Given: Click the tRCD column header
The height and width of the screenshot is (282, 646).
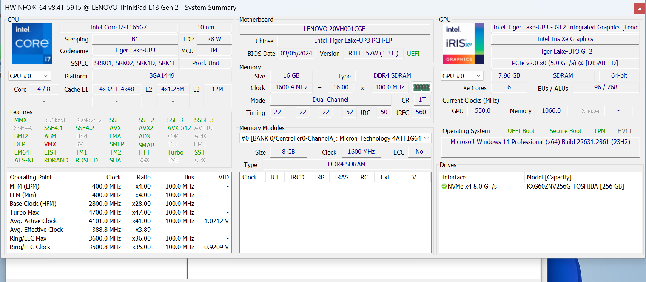Looking at the screenshot, I should (298, 177).
